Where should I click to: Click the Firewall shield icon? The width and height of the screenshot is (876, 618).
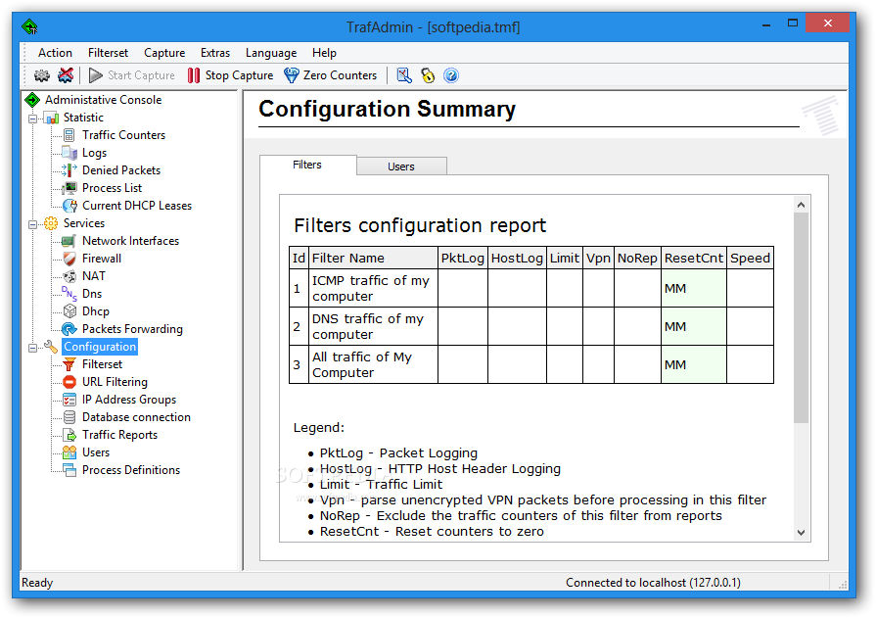[x=69, y=259]
